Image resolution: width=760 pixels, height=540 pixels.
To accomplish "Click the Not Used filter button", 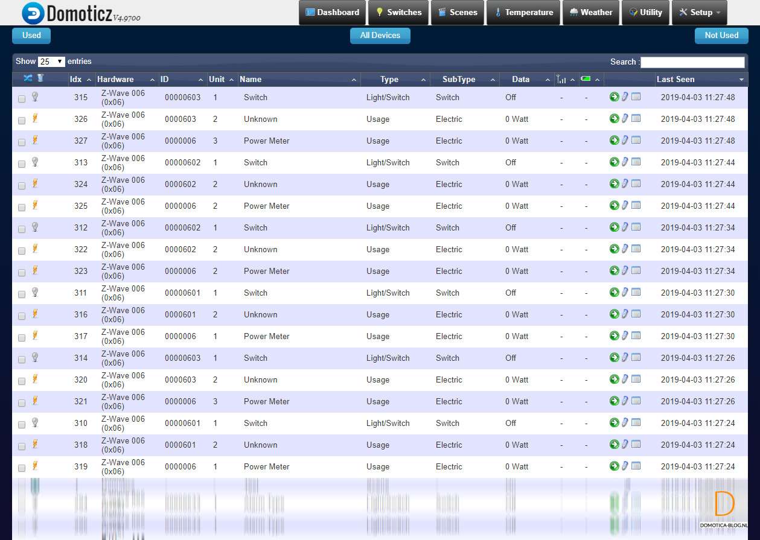I will point(721,36).
